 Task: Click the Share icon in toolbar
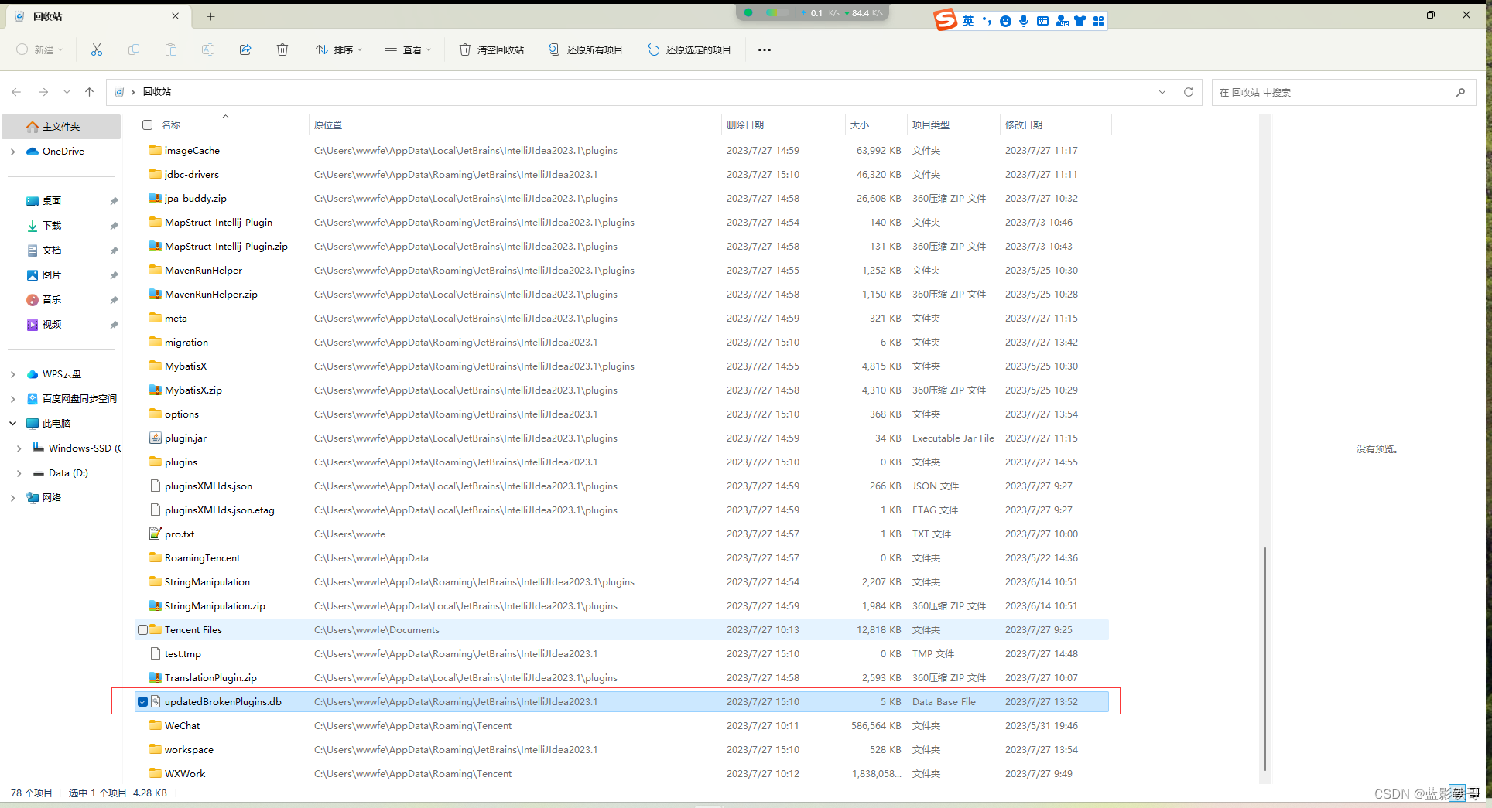tap(245, 49)
